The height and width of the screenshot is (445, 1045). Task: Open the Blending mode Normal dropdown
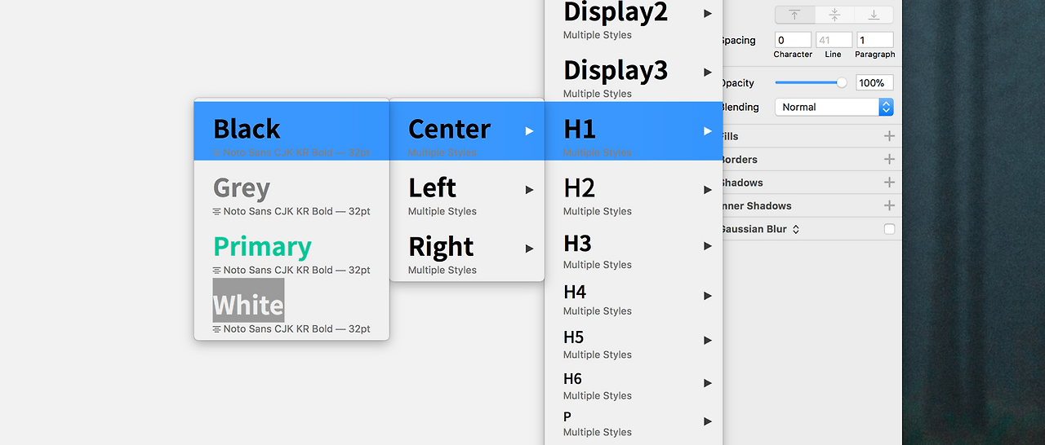pos(834,107)
